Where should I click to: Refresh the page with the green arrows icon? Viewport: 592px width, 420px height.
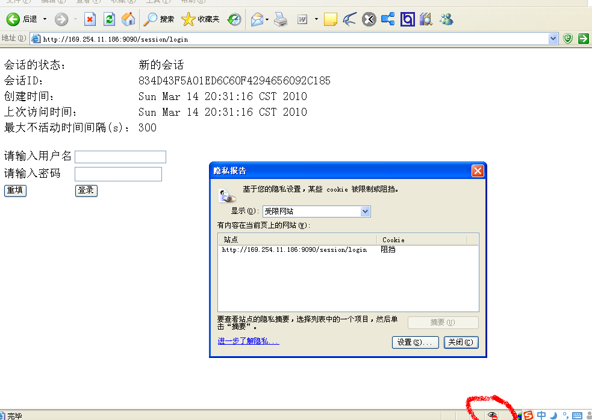(110, 19)
